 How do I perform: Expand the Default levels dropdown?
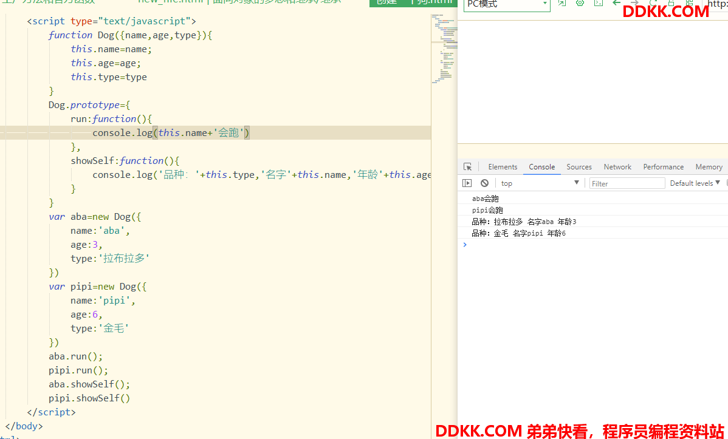coord(695,183)
